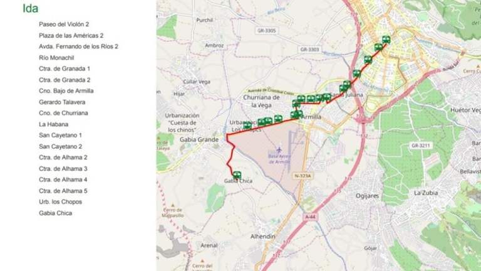The height and width of the screenshot is (271, 481).
Task: Select the bus stop marker near Urbanización Los Chopos
Action: [x=247, y=125]
